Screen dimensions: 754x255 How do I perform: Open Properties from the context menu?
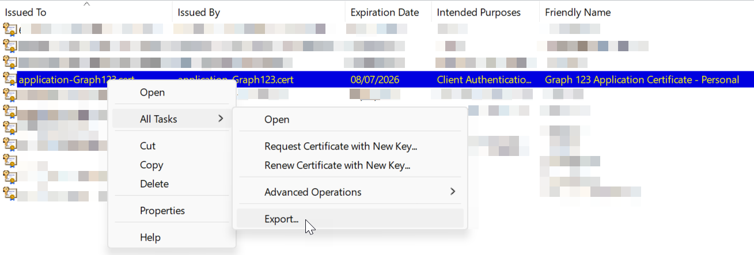click(x=172, y=210)
